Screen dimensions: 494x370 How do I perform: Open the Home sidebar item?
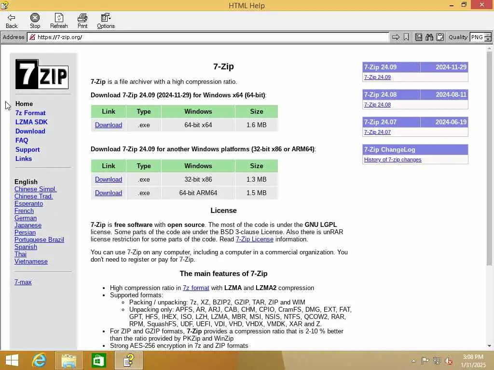24,104
